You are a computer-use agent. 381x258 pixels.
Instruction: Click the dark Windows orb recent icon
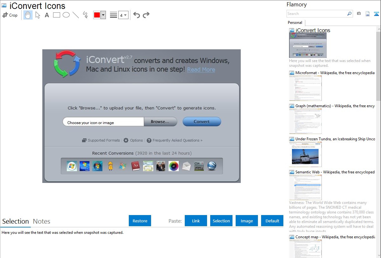97,166
